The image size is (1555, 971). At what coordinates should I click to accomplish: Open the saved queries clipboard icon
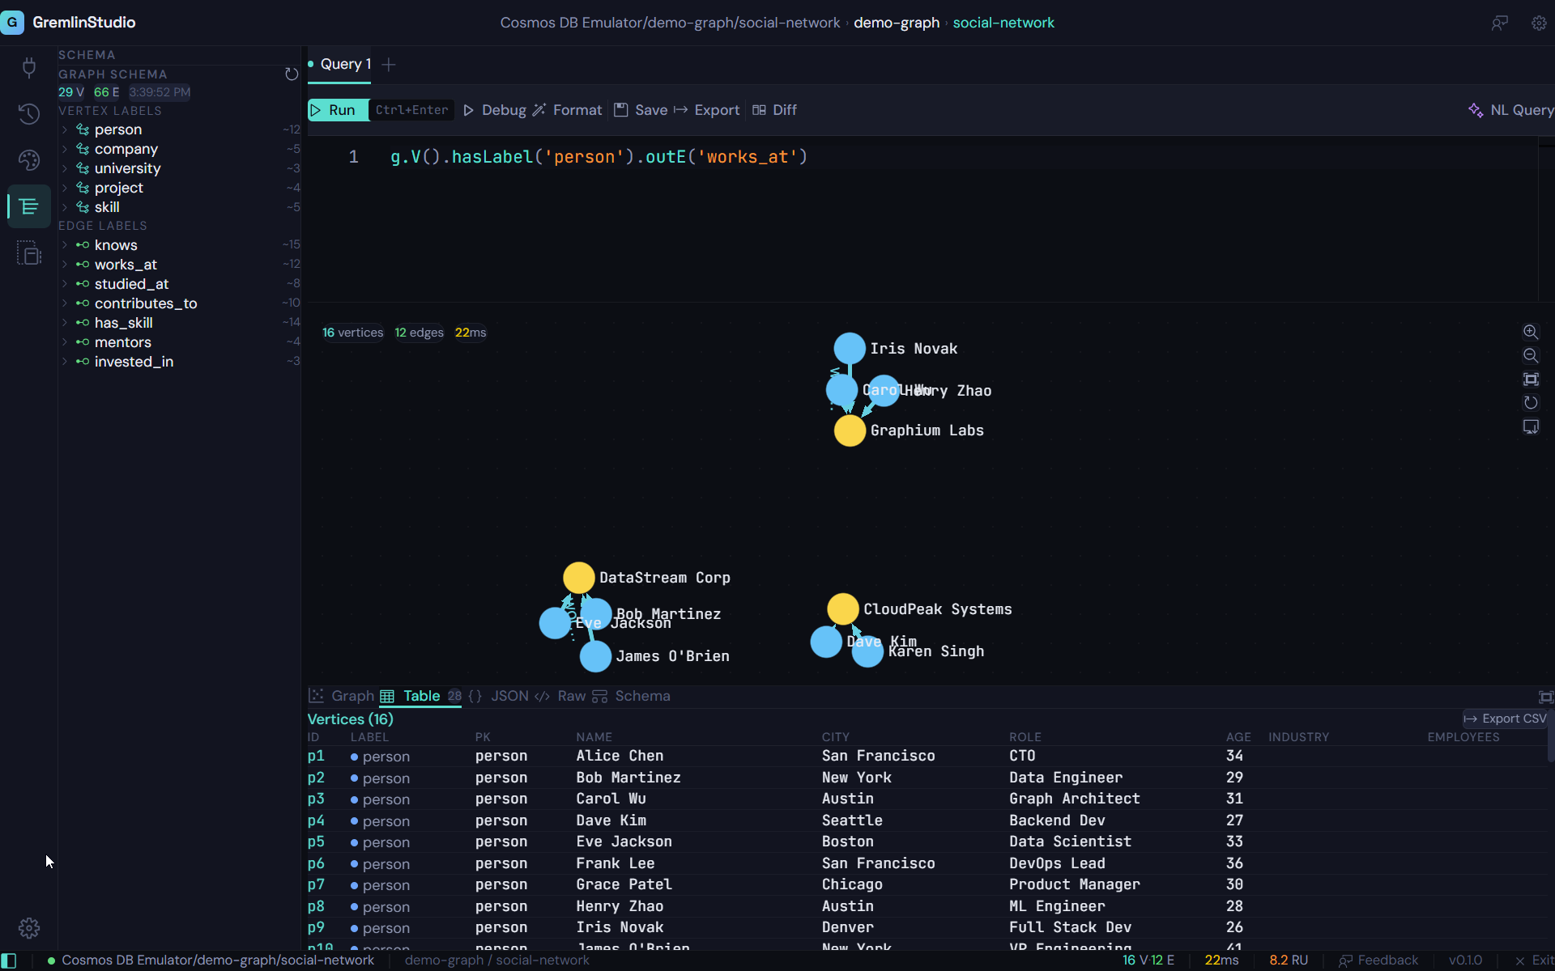(29, 252)
